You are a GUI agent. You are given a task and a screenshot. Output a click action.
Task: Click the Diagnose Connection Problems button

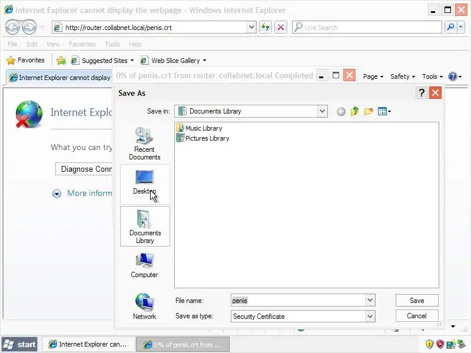[84, 169]
